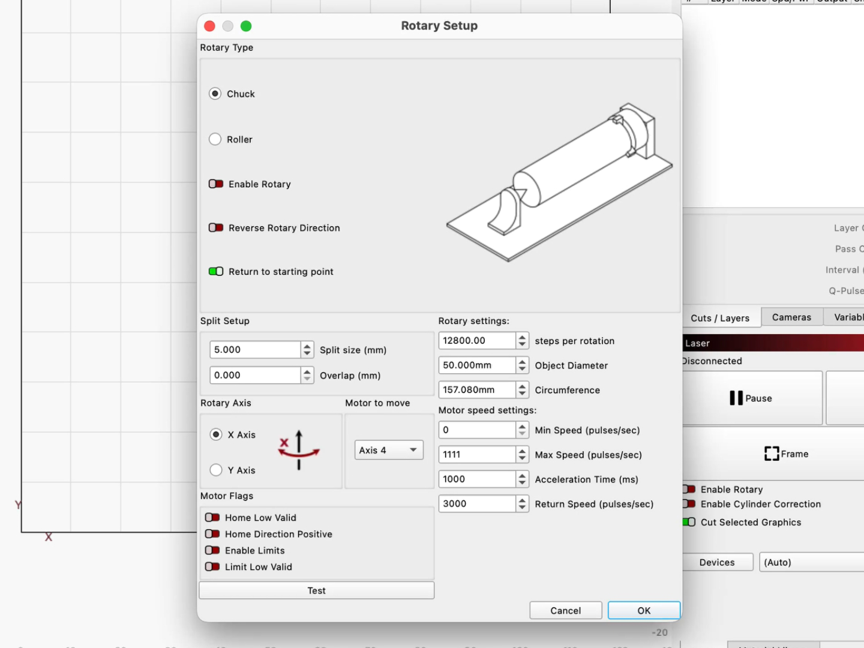The height and width of the screenshot is (648, 864).
Task: Toggle Home Direction Positive motor flag
Action: tap(212, 533)
